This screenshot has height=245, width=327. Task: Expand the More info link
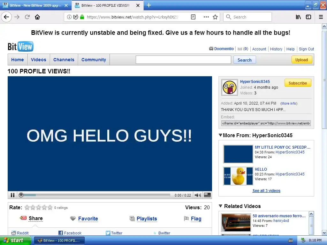coord(289,103)
